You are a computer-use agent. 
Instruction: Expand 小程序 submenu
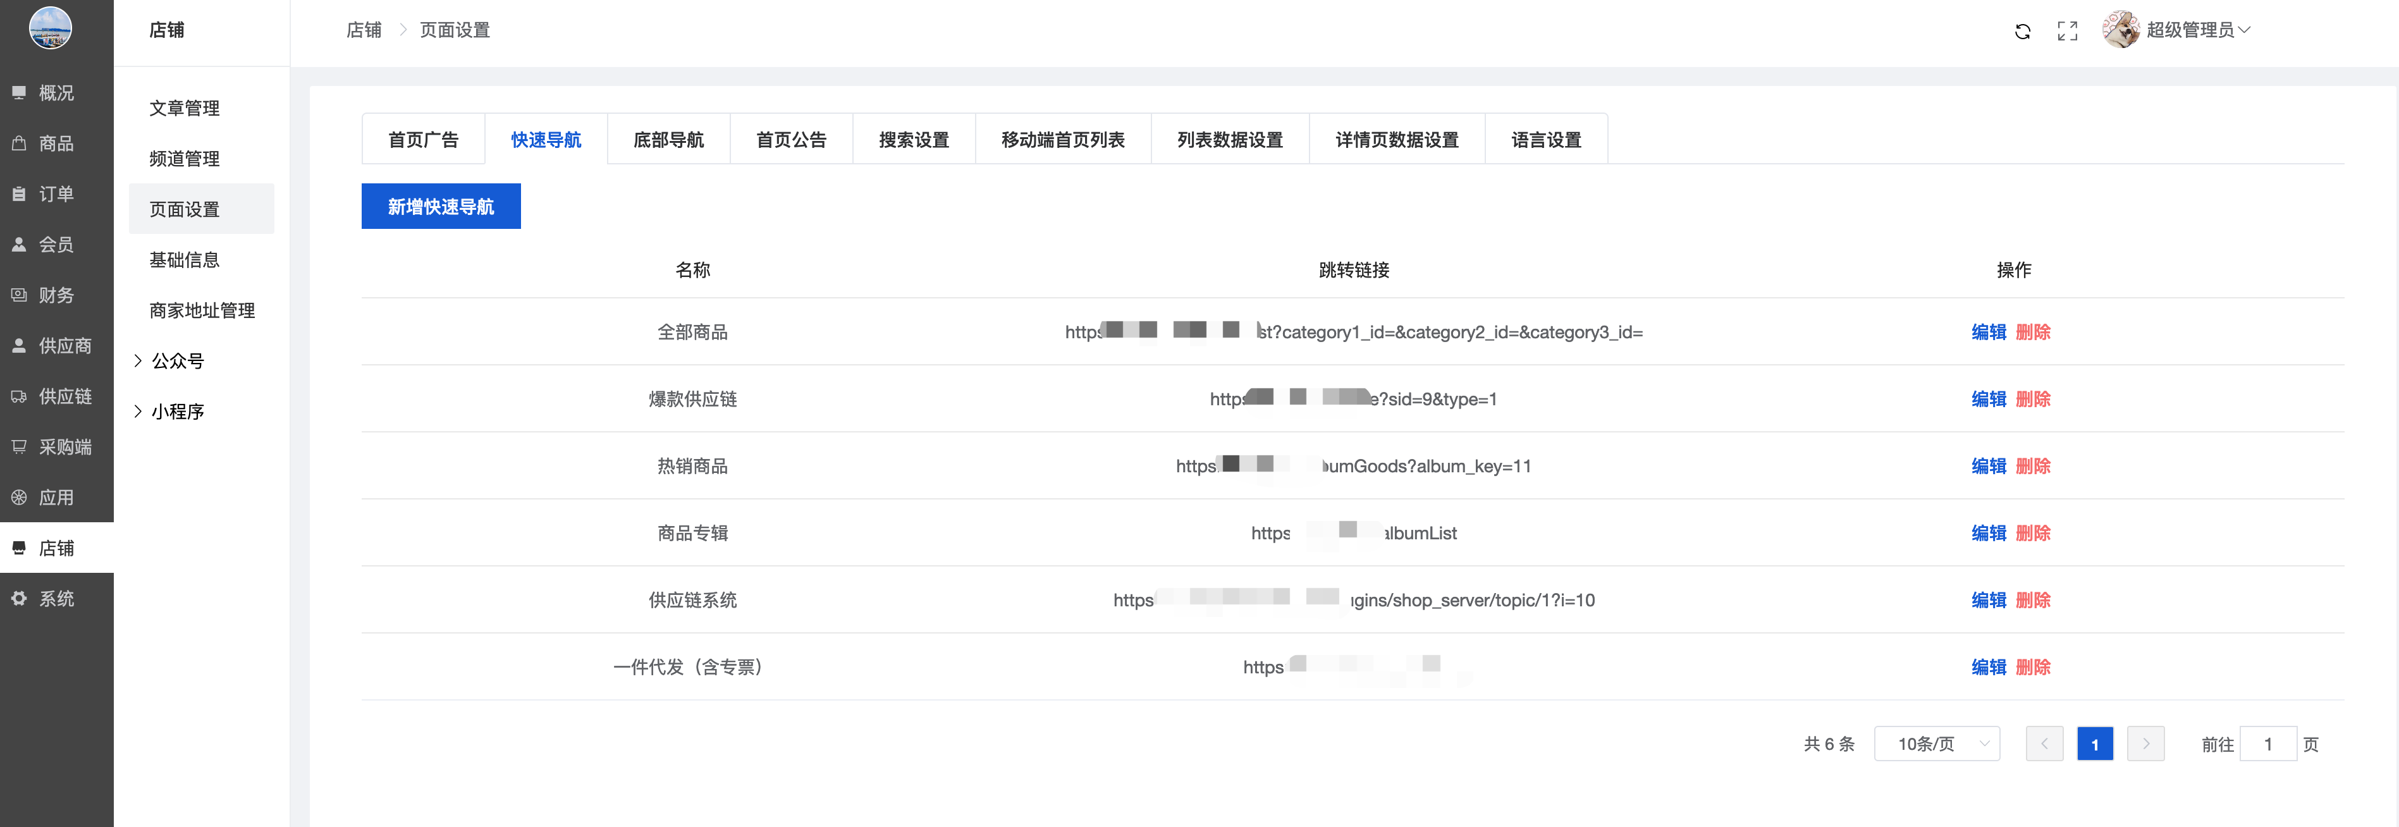point(177,412)
